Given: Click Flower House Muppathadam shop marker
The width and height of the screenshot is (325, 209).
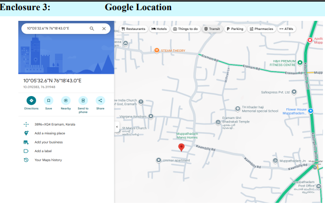Looking at the screenshot, I should (x=310, y=111).
